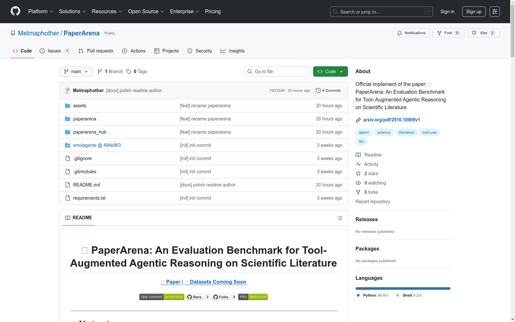Open the paperarena folder
The width and height of the screenshot is (515, 322).
[x=85, y=119]
